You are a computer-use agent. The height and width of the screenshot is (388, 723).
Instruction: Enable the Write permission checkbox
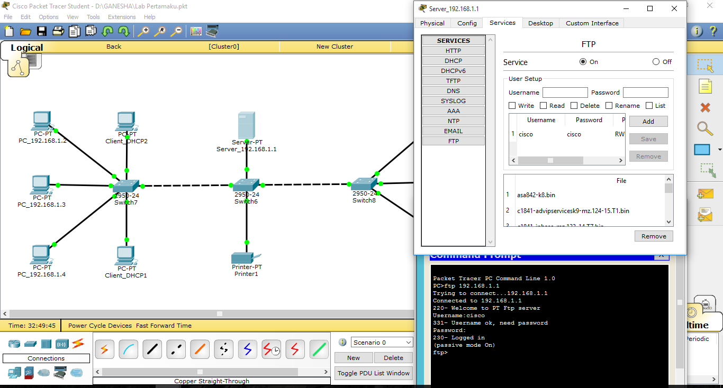(511, 105)
